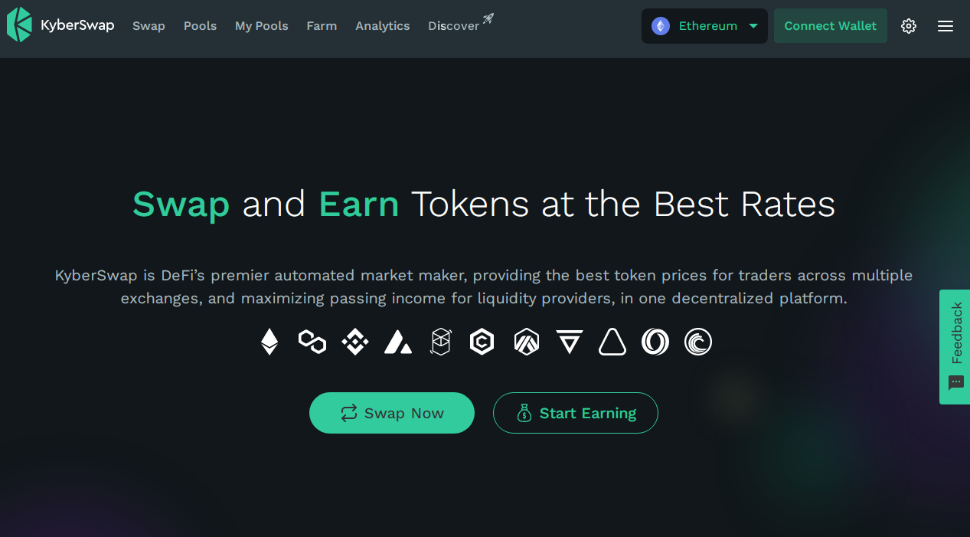Open the settings gear
The height and width of the screenshot is (537, 970).
click(x=909, y=26)
